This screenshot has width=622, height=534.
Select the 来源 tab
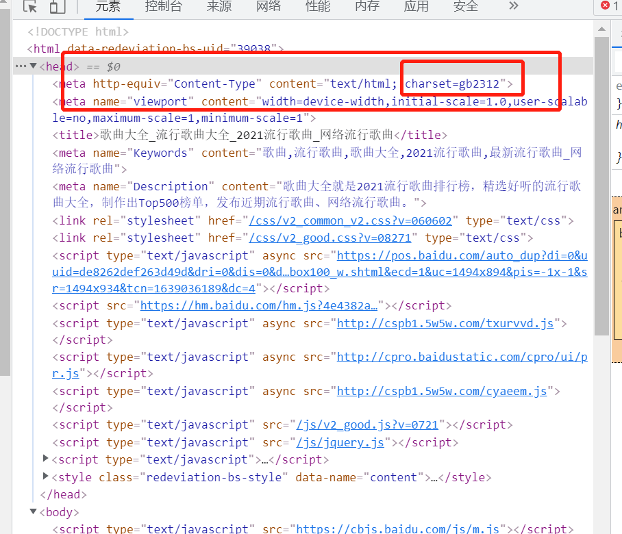pyautogui.click(x=219, y=6)
